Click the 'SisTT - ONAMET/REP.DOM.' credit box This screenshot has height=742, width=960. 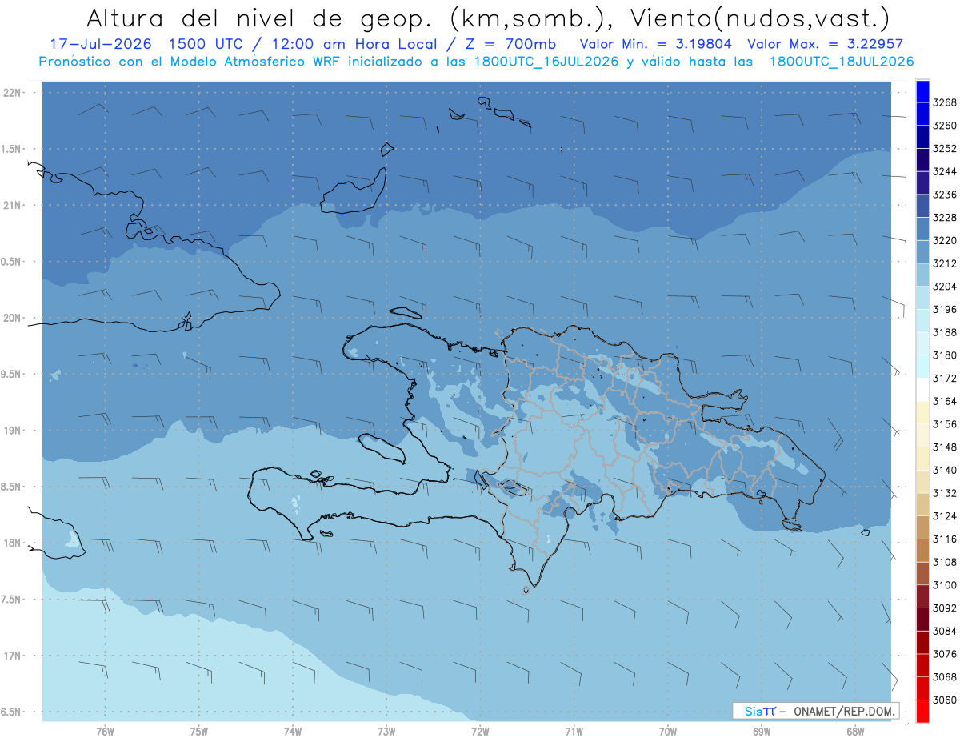(816, 711)
